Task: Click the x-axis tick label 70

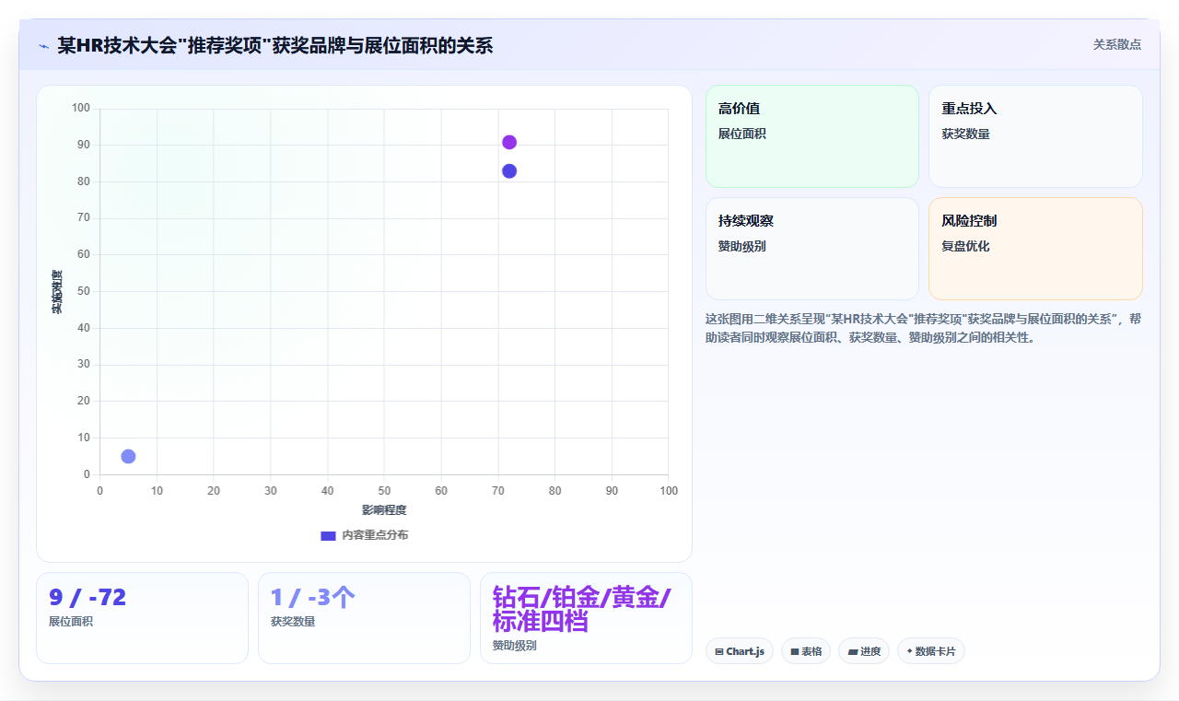Action: click(x=498, y=491)
